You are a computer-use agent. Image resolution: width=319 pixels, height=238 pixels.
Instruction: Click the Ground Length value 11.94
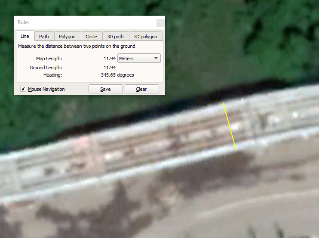(x=110, y=68)
